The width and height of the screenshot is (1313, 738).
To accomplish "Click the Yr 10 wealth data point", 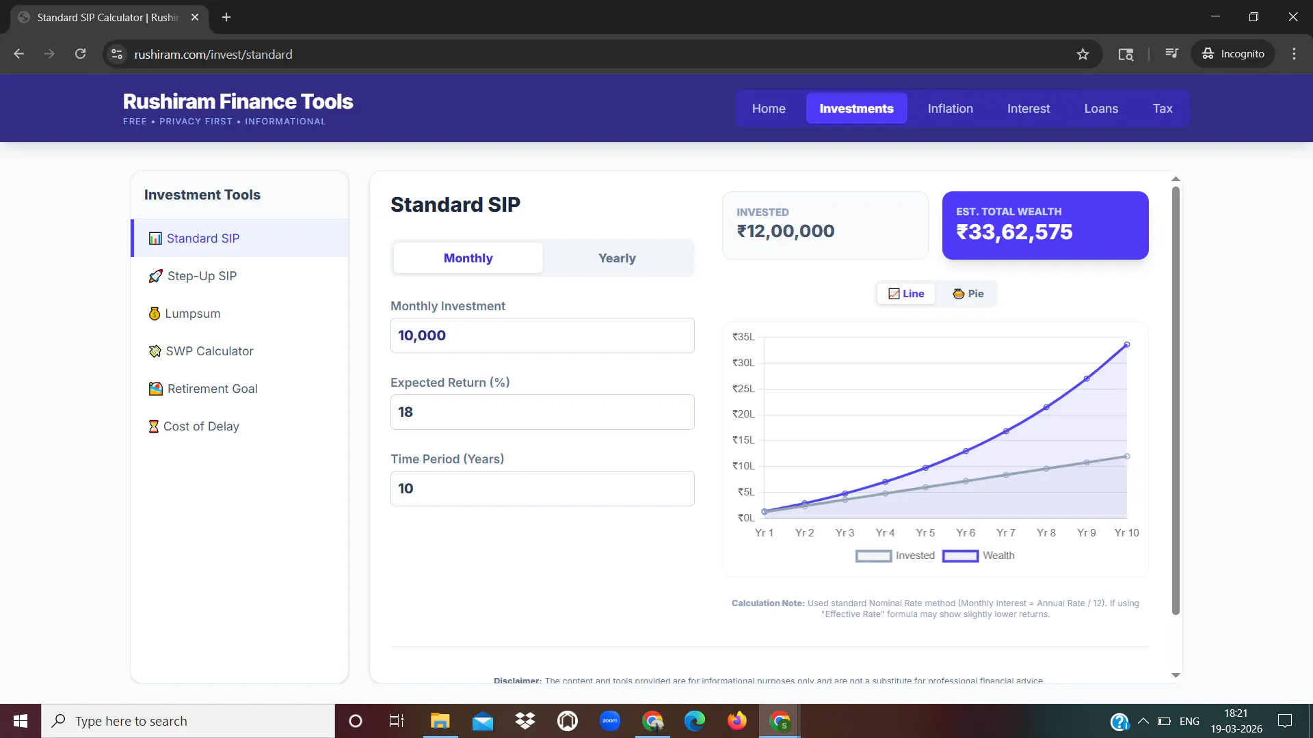I will [x=1127, y=344].
